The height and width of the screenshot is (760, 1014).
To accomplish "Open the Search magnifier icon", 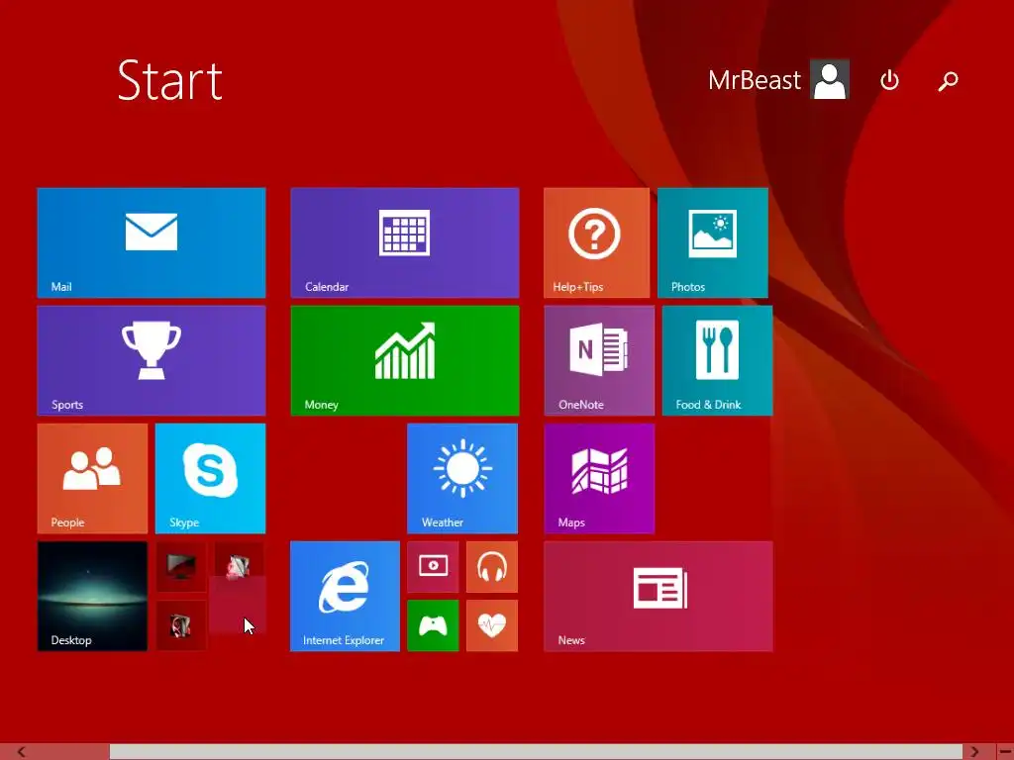I will [948, 81].
